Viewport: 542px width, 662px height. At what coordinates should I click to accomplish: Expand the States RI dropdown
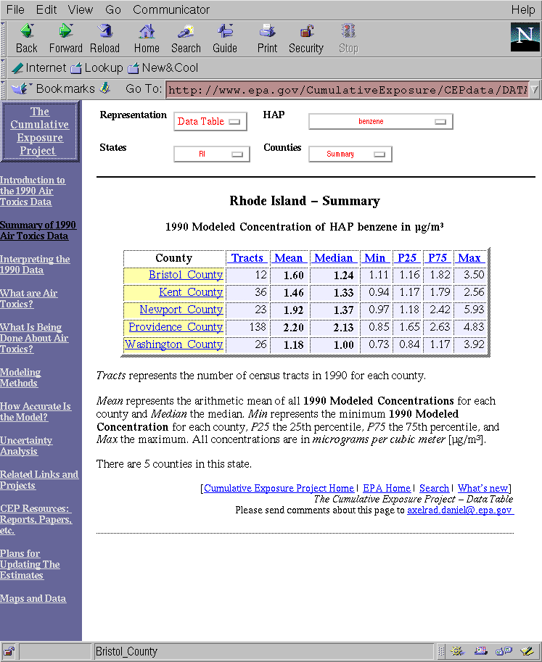(x=211, y=154)
